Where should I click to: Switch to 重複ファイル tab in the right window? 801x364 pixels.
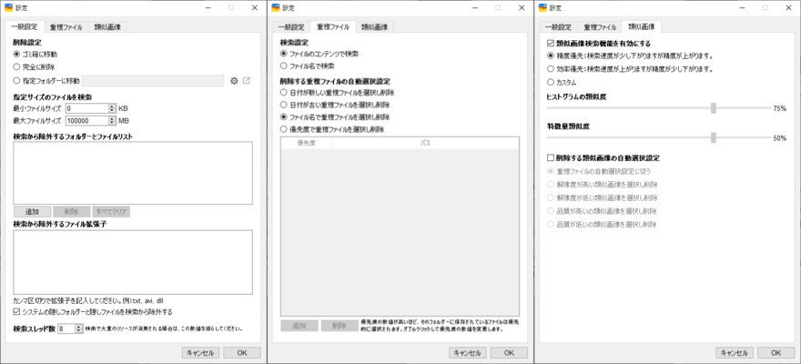click(600, 27)
